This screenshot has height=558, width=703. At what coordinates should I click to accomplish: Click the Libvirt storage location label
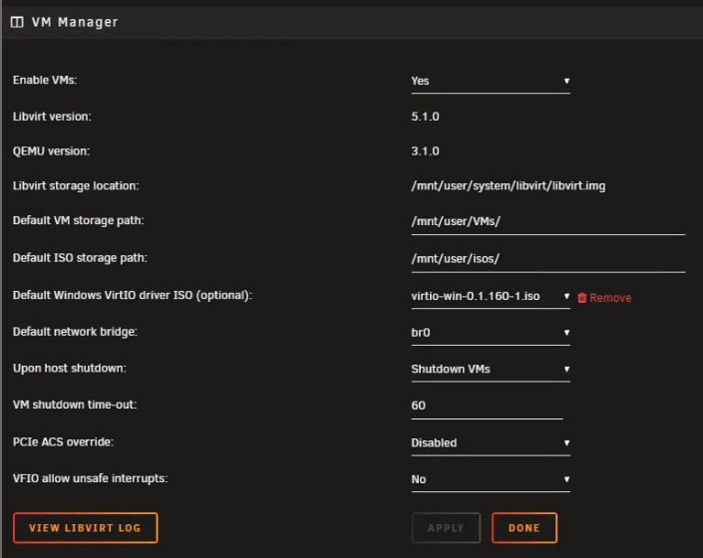point(76,186)
